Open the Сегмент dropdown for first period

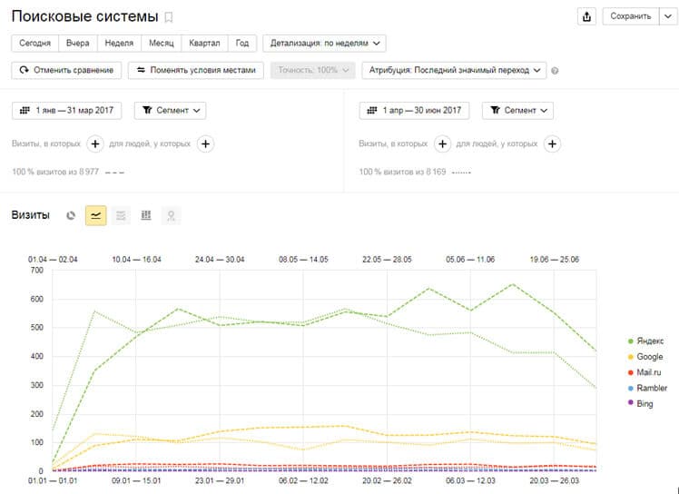point(170,111)
